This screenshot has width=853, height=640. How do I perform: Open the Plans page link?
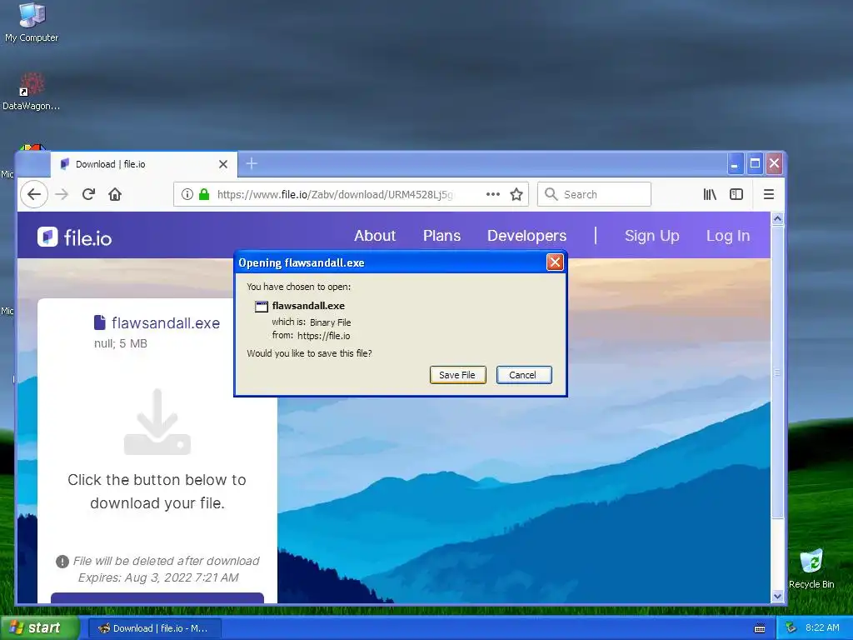click(441, 236)
